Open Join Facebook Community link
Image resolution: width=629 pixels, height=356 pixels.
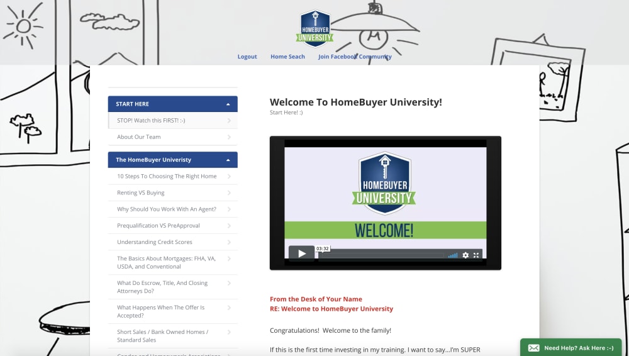(355, 57)
